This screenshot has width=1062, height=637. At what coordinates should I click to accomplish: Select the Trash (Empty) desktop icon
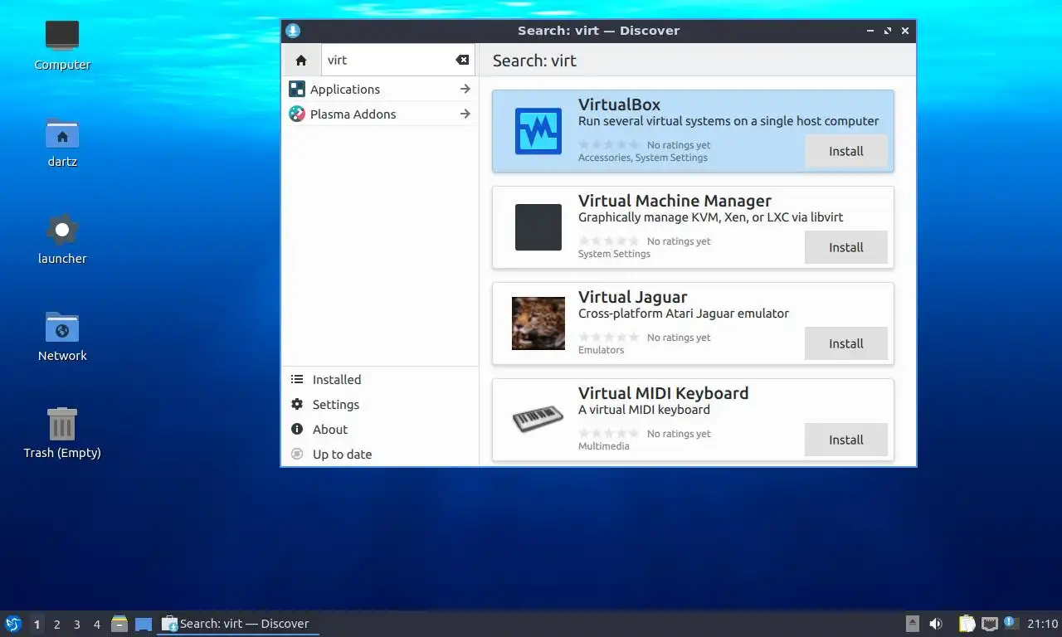click(62, 423)
